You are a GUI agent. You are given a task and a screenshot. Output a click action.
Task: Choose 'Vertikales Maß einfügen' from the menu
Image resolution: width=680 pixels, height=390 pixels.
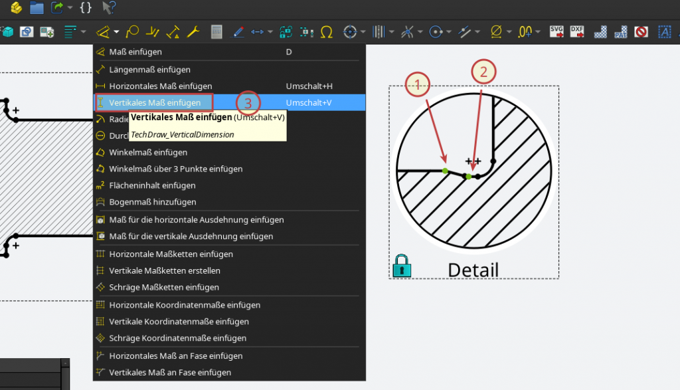pos(155,102)
